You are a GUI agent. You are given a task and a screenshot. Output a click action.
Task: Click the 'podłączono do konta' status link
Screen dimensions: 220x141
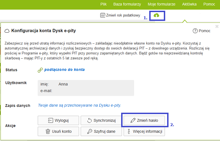click(64, 70)
